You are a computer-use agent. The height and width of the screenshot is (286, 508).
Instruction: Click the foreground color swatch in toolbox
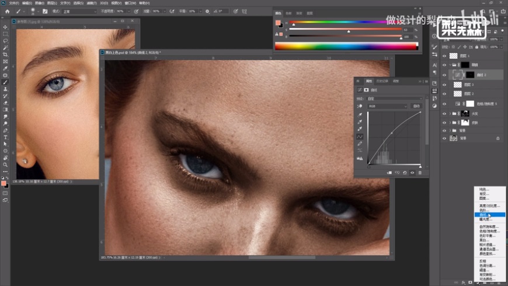pyautogui.click(x=4, y=183)
